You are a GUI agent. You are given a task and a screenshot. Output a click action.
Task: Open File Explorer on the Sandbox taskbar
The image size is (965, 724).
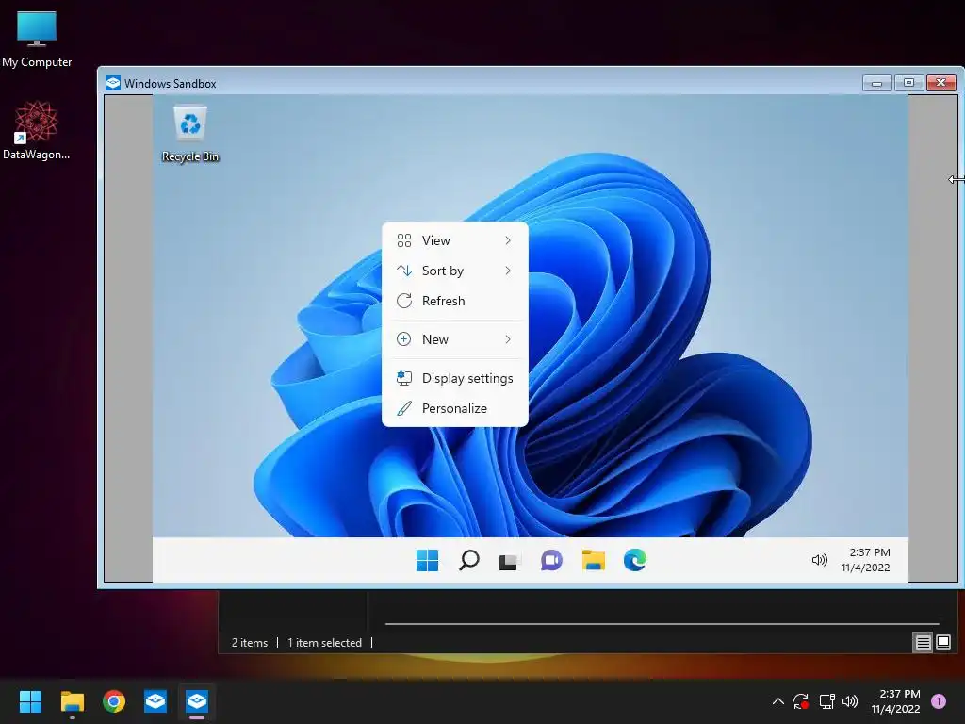(x=594, y=560)
